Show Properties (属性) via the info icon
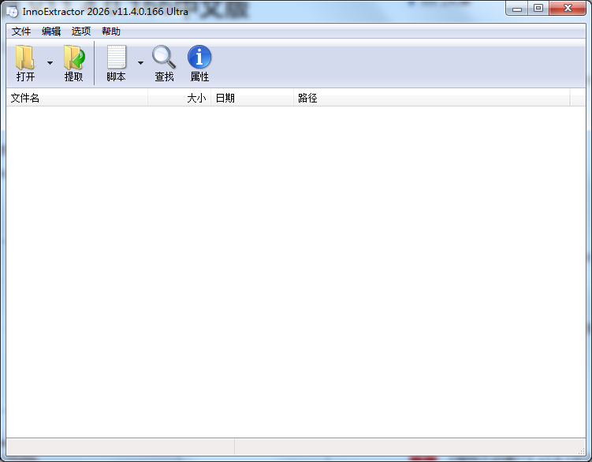This screenshot has height=462, width=592. [199, 58]
